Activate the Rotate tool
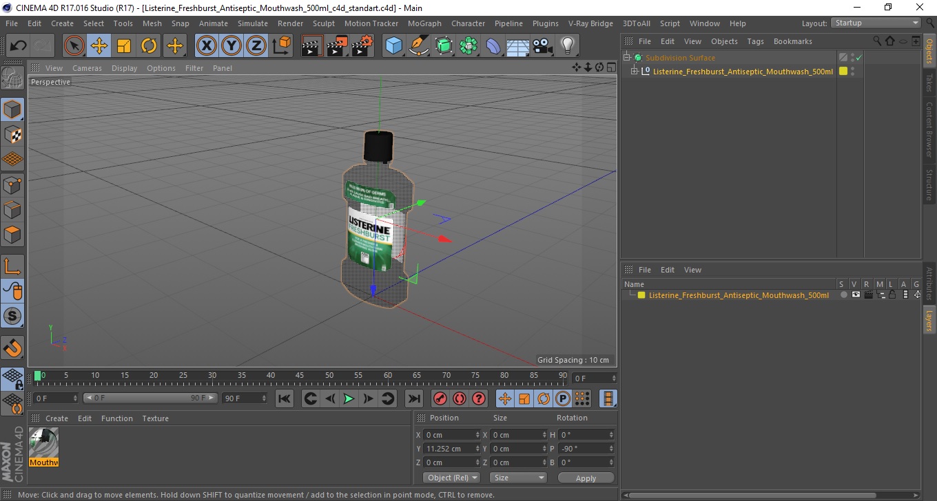 point(149,46)
